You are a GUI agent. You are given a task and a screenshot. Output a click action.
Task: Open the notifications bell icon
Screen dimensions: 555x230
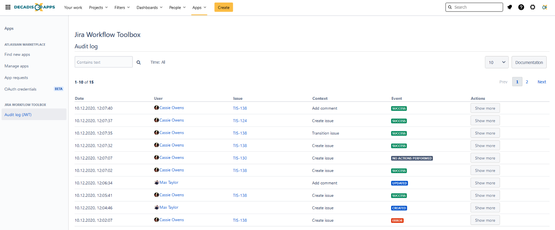point(510,7)
